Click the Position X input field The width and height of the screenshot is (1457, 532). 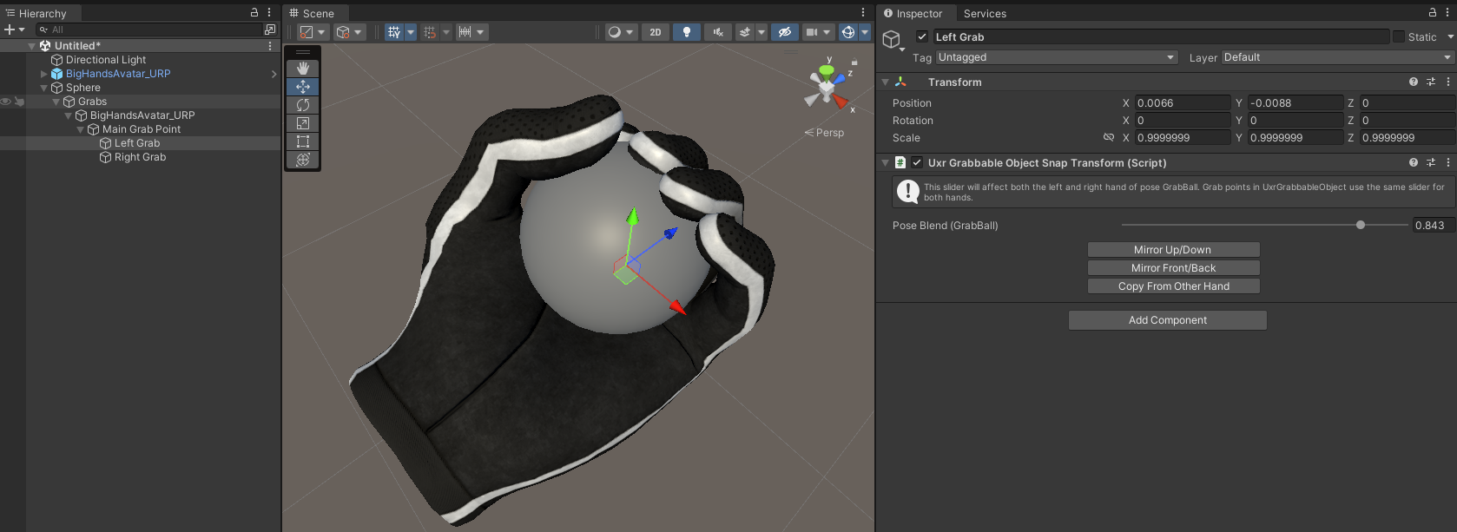[x=1182, y=102]
